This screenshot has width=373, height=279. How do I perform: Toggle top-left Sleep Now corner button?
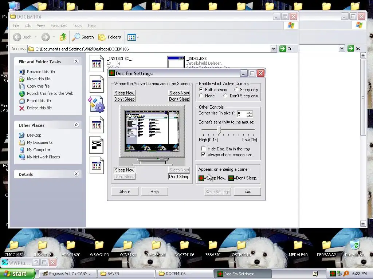point(125,93)
